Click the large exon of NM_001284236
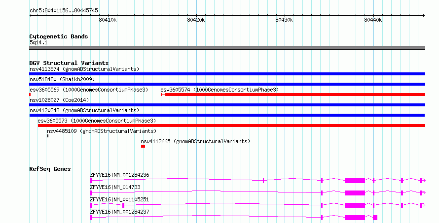 tap(355, 181)
